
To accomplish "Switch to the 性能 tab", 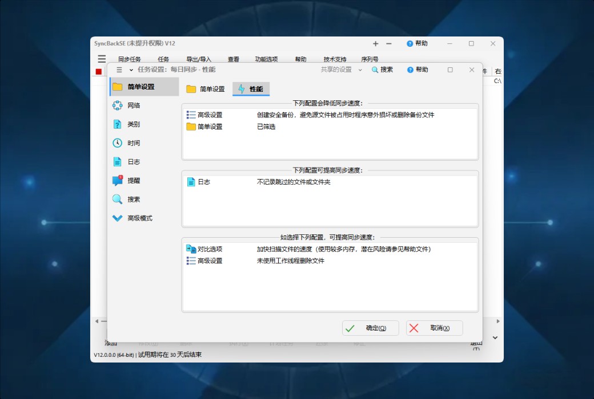I will 251,89.
